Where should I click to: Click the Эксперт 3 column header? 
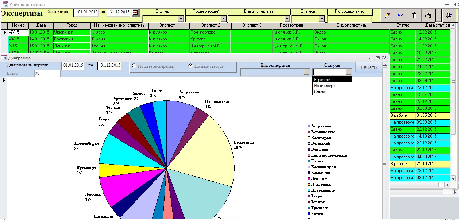point(252,26)
